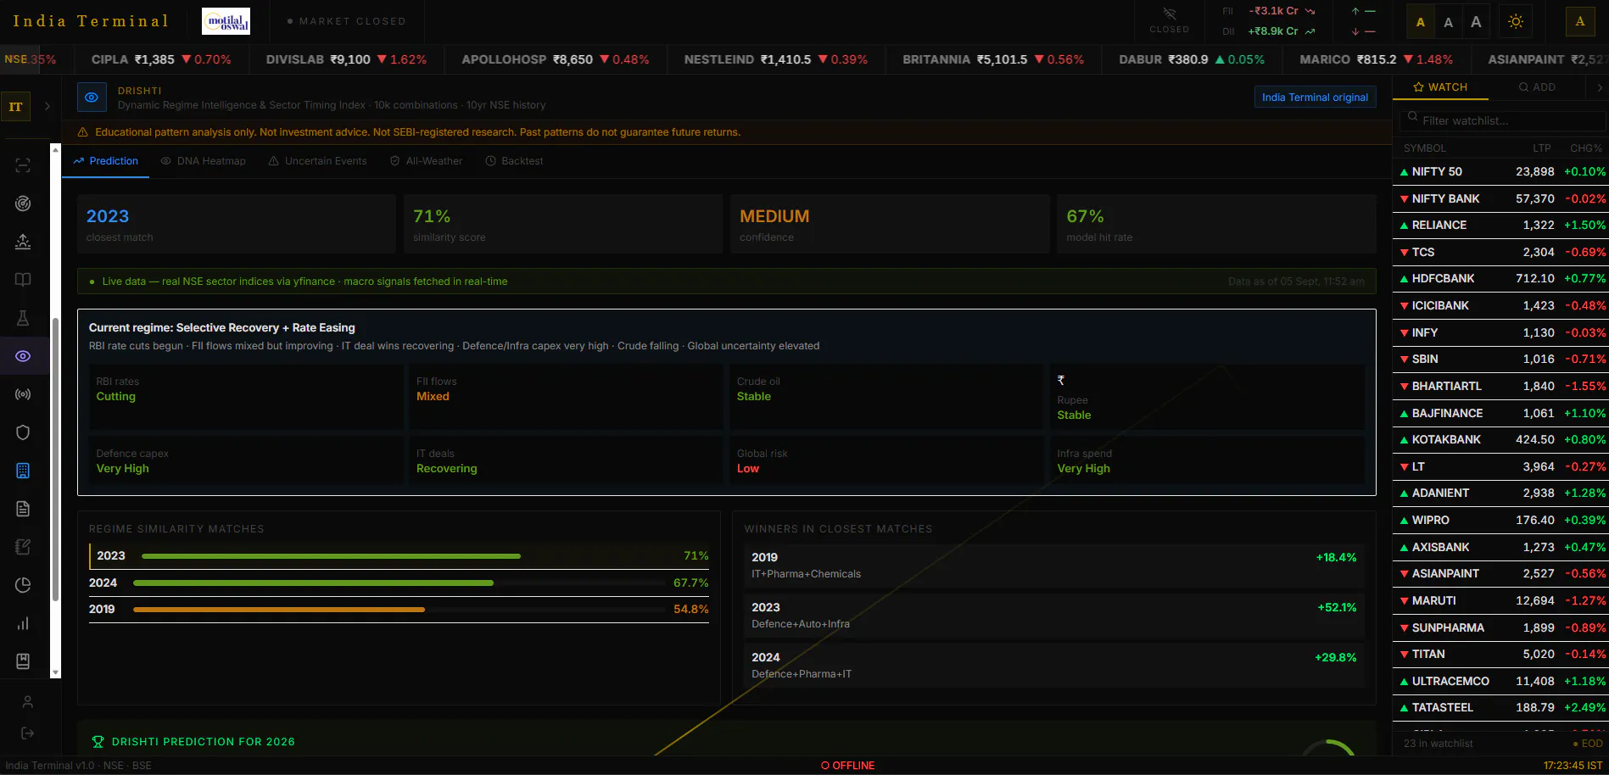This screenshot has height=775, width=1609.
Task: Select TATASTEEL row in the watchlist
Action: [x=1500, y=708]
